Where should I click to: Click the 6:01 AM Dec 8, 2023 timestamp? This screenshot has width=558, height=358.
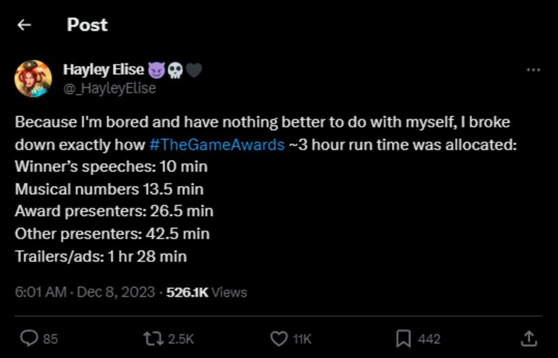pyautogui.click(x=85, y=293)
